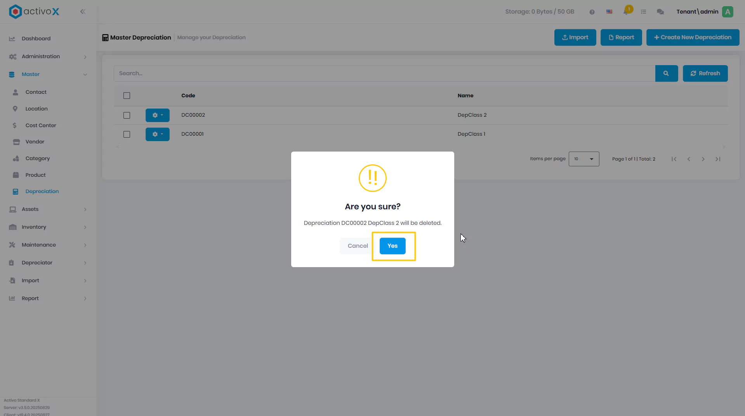Click the Import button in header
This screenshot has width=745, height=416.
point(575,37)
